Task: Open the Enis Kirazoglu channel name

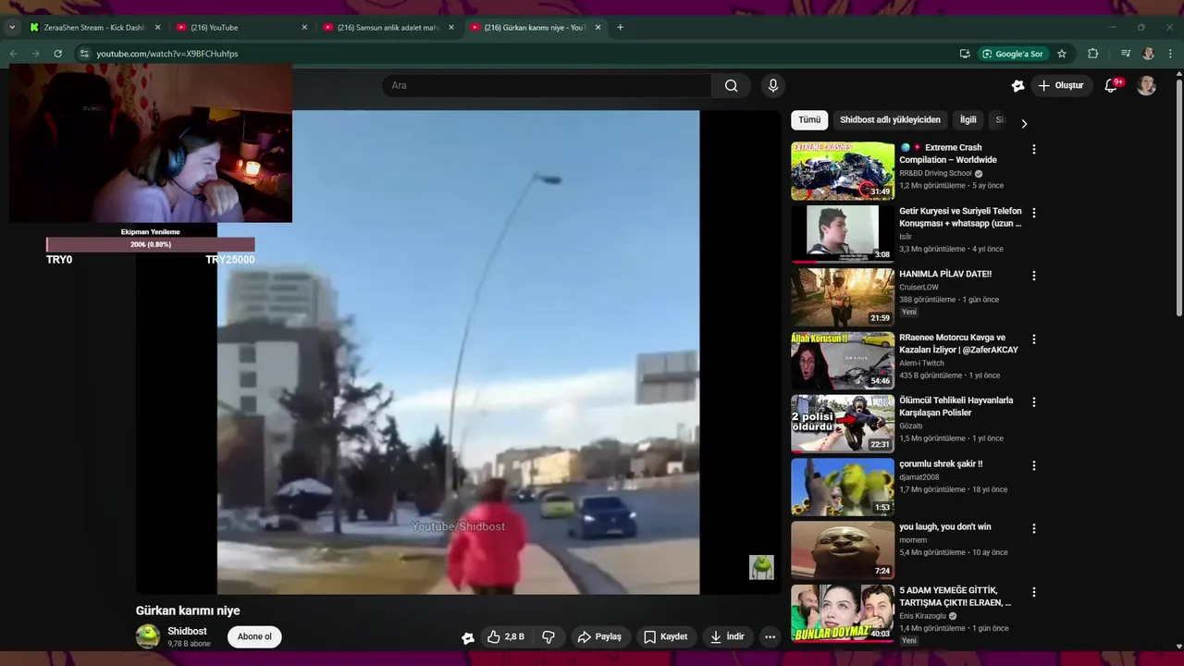Action: pyautogui.click(x=923, y=615)
